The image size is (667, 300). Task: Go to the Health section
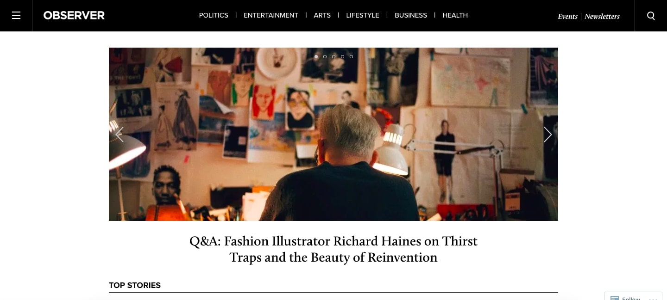[x=455, y=15]
